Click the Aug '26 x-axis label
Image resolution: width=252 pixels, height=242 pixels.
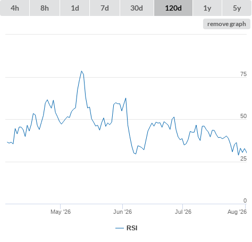(237, 212)
